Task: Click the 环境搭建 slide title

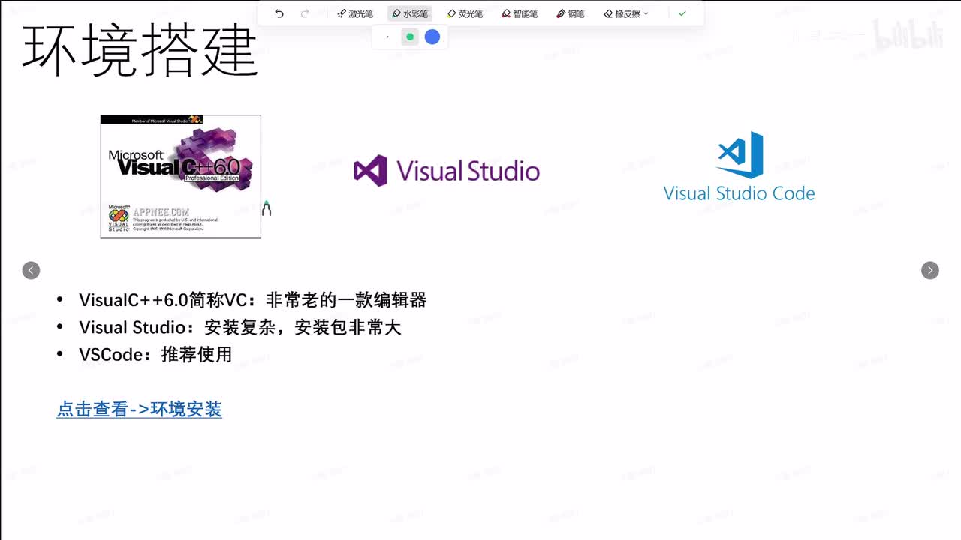Action: 140,50
